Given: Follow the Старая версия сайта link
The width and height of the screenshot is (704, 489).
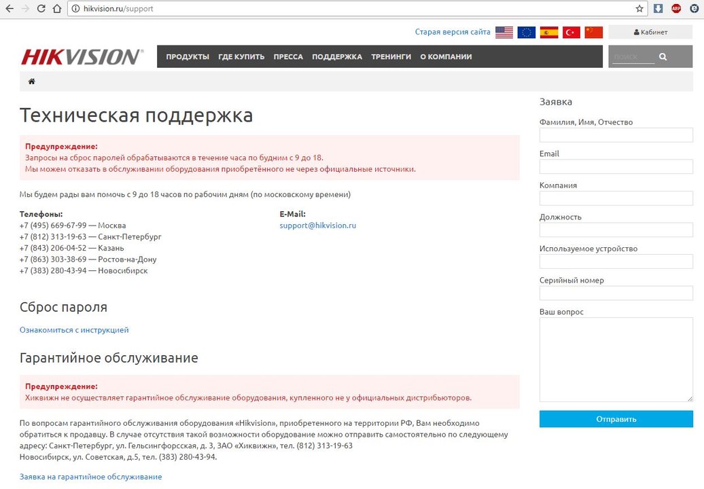Looking at the screenshot, I should coord(453,32).
